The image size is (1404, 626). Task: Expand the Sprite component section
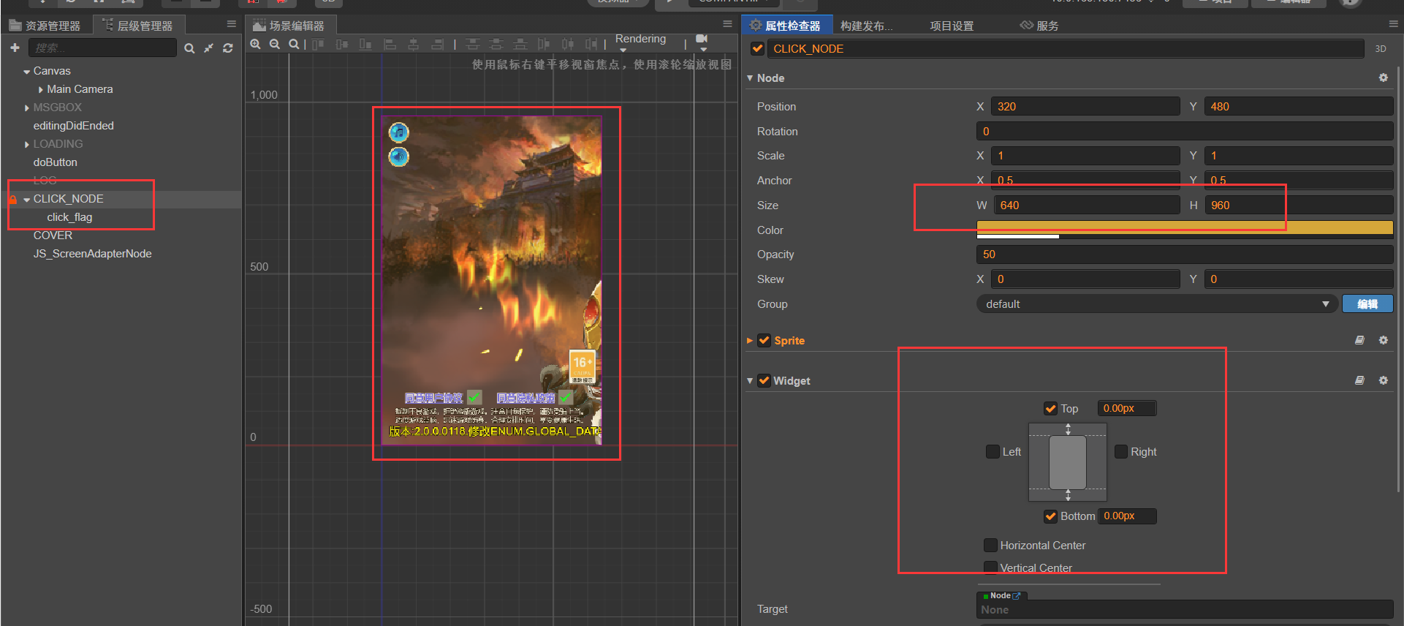click(x=750, y=340)
